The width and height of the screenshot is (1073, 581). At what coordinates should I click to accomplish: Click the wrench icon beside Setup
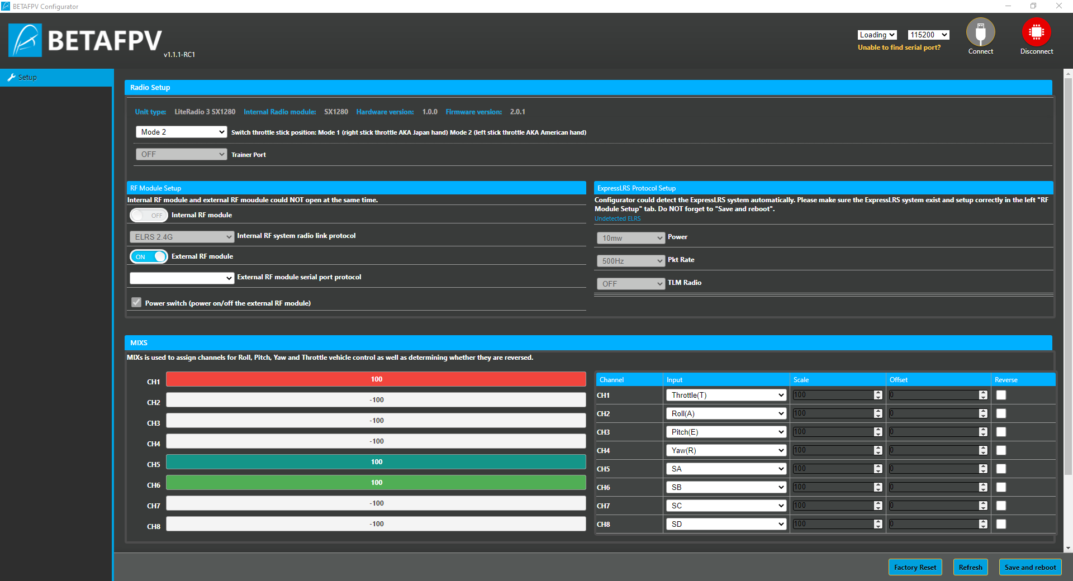point(11,78)
